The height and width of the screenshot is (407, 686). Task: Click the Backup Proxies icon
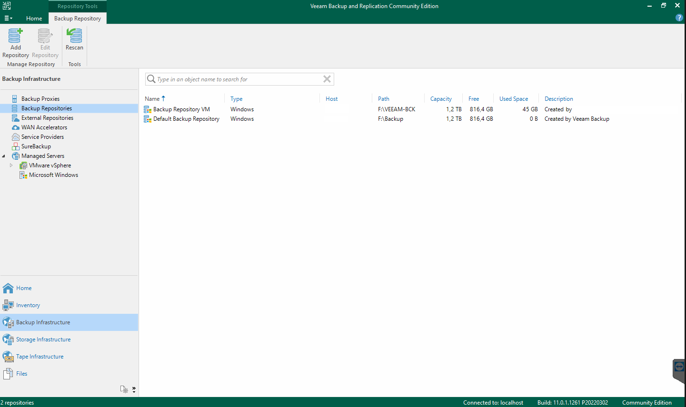(15, 99)
